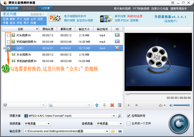Click the 添加视频 button
The height and width of the screenshot is (137, 194).
point(12,8)
